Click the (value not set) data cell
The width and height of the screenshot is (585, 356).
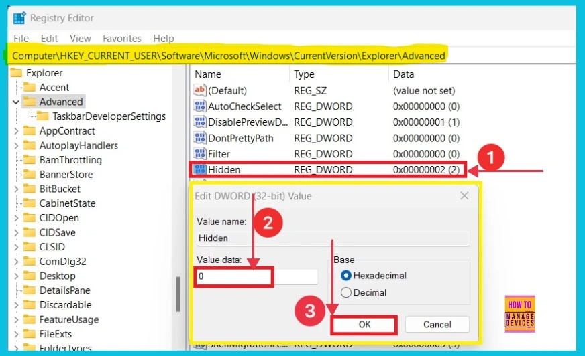(424, 90)
